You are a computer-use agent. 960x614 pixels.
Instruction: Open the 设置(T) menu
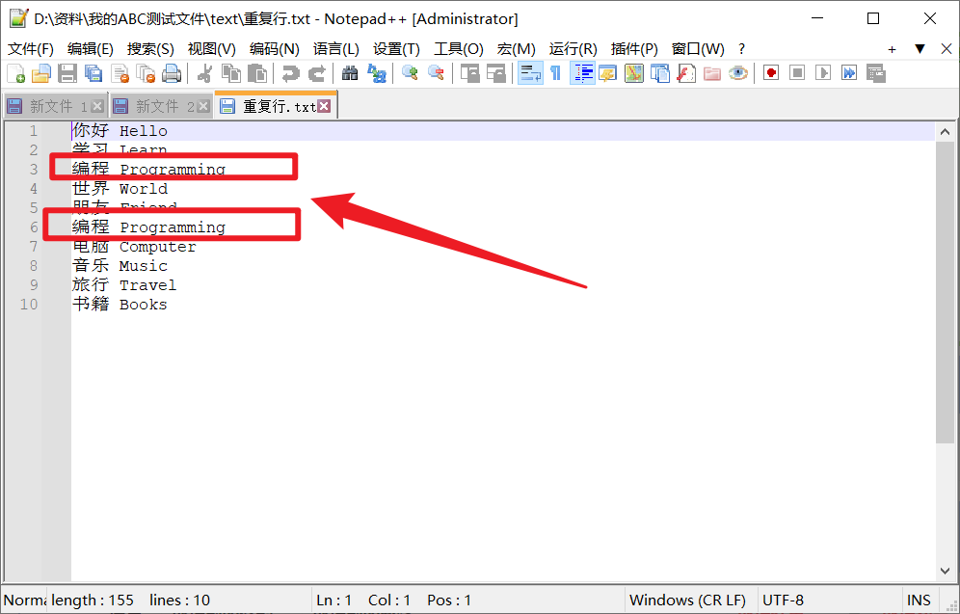(397, 49)
